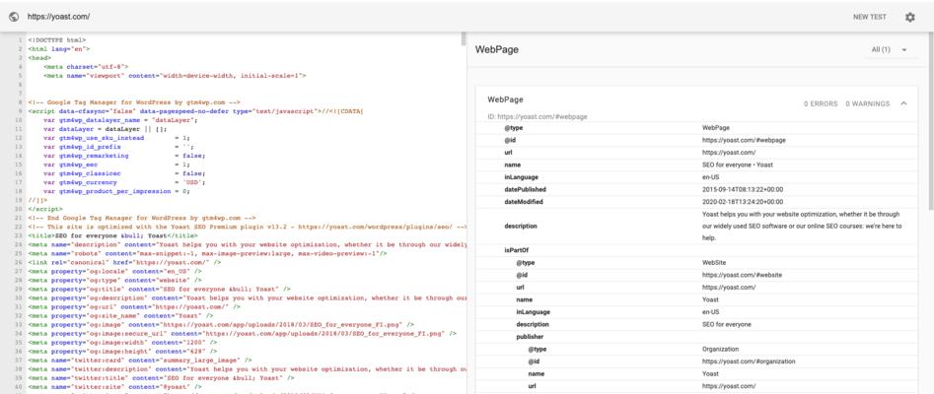The image size is (934, 394).
Task: Click the description text about website optimization
Action: [803, 227]
